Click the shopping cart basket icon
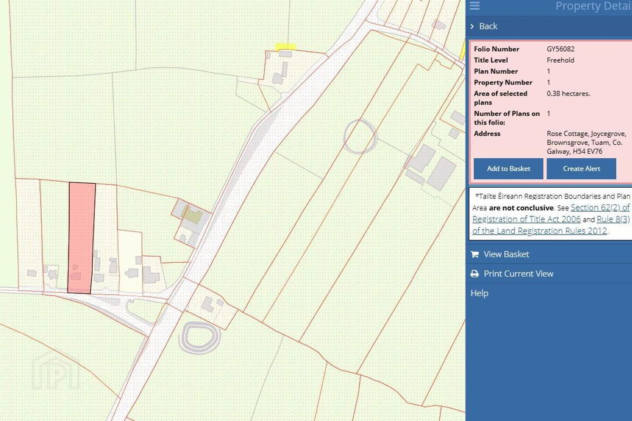 (x=474, y=254)
